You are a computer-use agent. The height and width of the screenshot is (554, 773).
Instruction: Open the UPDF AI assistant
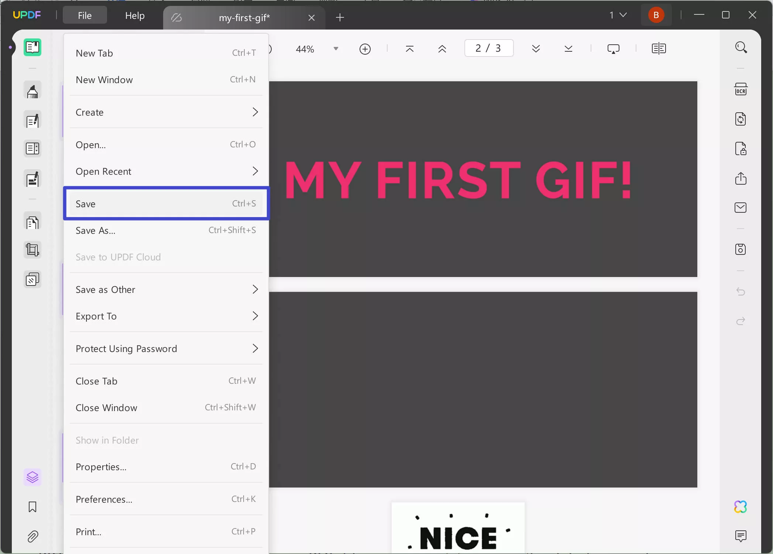click(x=741, y=506)
